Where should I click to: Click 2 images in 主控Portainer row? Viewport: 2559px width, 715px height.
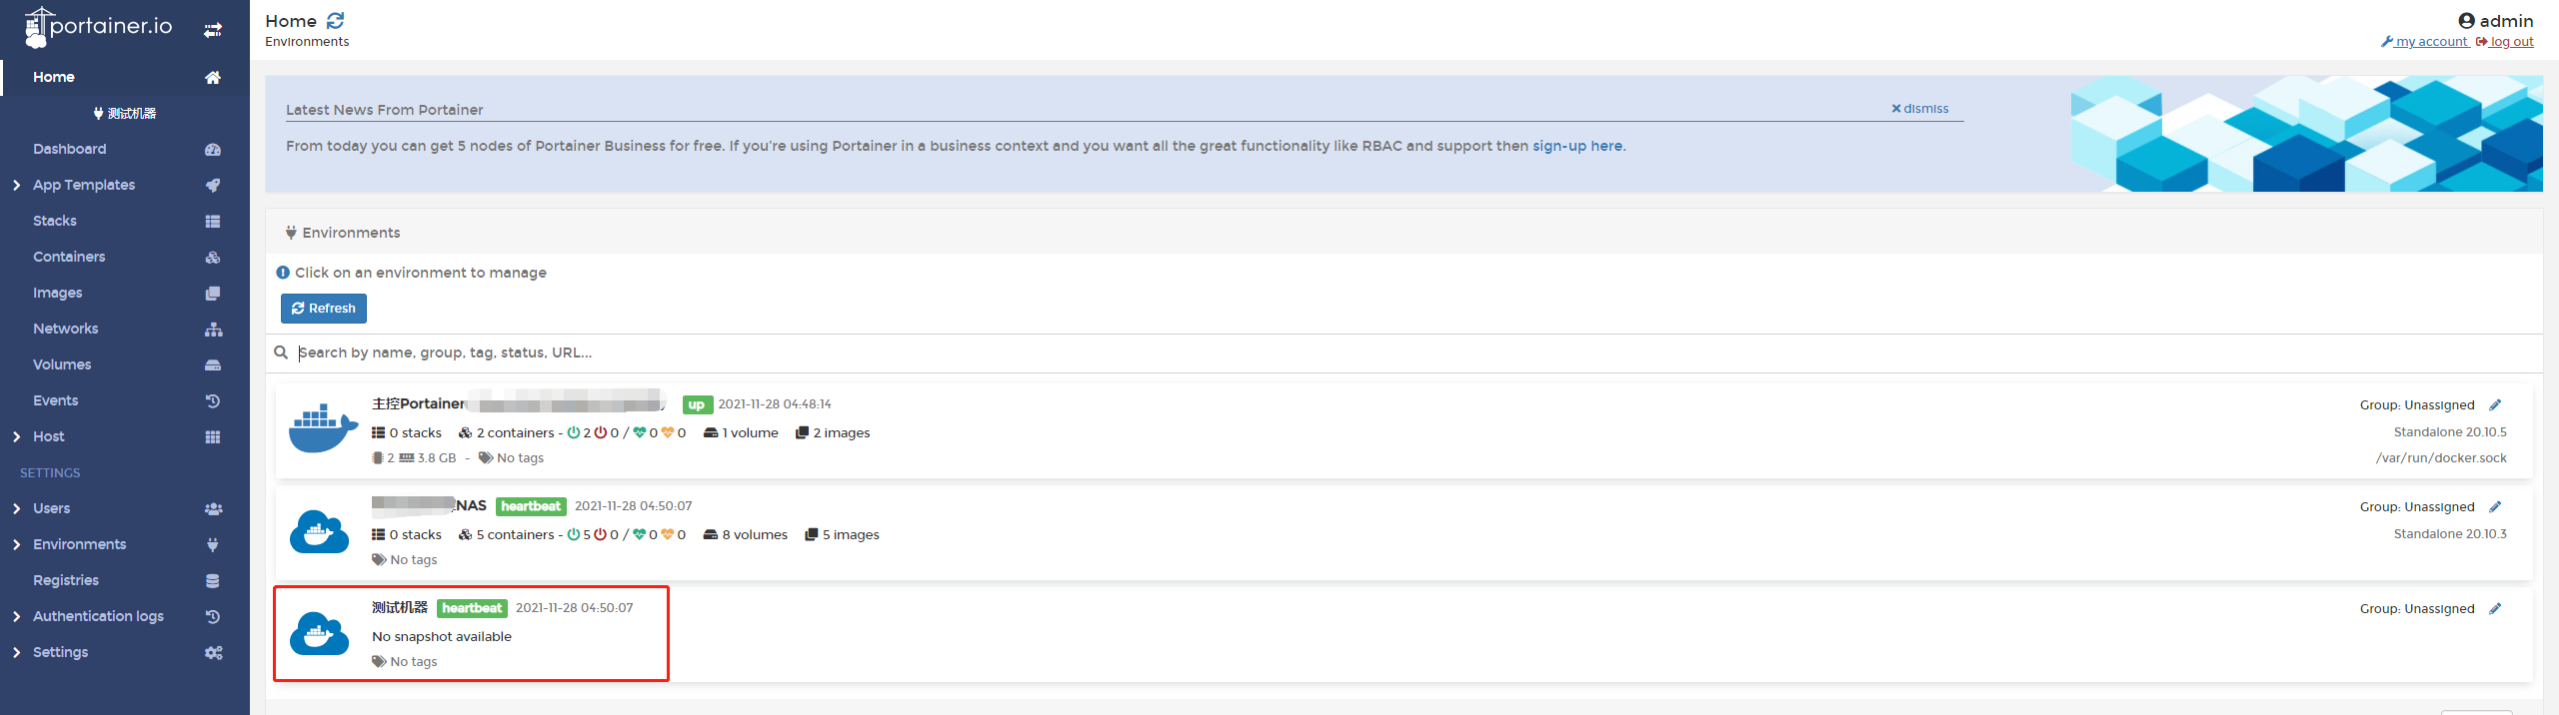pos(833,432)
